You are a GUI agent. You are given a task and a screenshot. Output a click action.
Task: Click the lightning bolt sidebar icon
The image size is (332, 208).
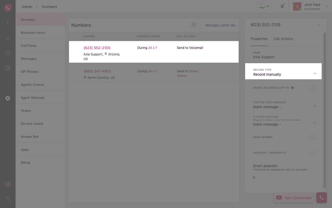click(x=8, y=23)
